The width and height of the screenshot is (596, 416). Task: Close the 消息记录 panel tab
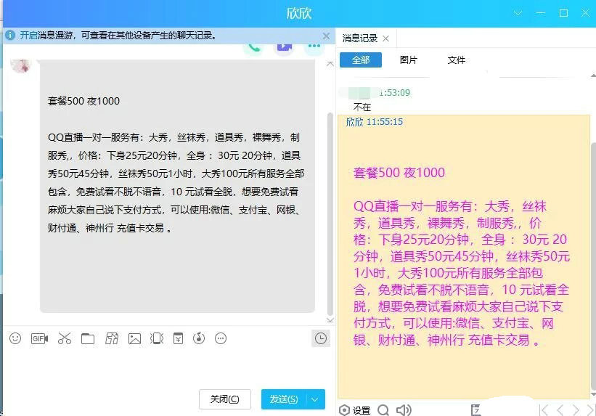click(385, 38)
